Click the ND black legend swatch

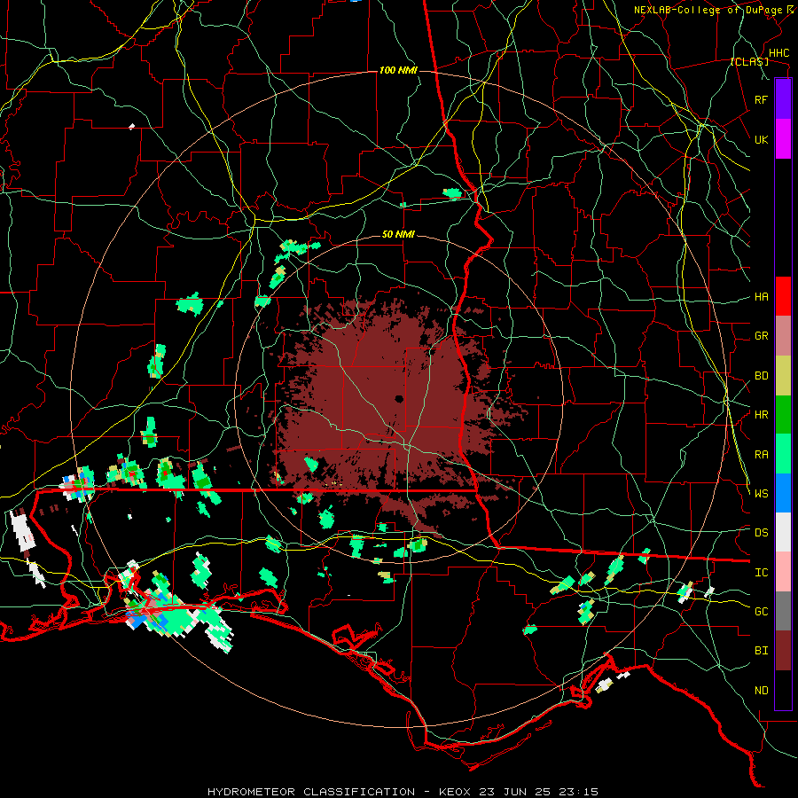(783, 690)
